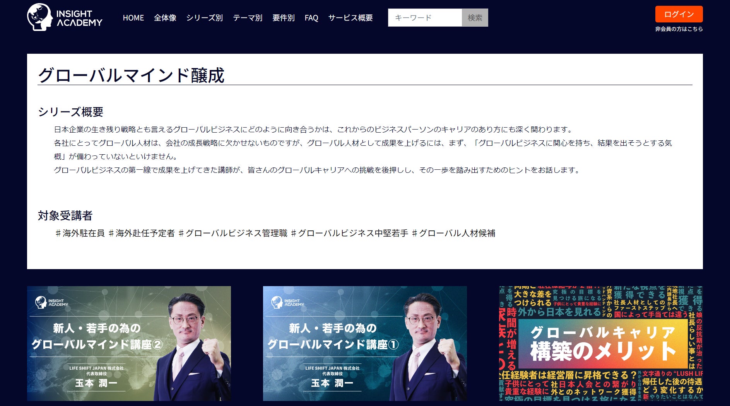Click the 対象受講者 heading
Viewport: 730px width, 406px height.
pyautogui.click(x=65, y=215)
